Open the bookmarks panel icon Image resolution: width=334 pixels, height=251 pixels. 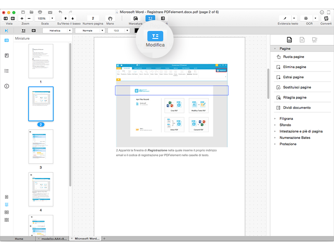coord(7,56)
